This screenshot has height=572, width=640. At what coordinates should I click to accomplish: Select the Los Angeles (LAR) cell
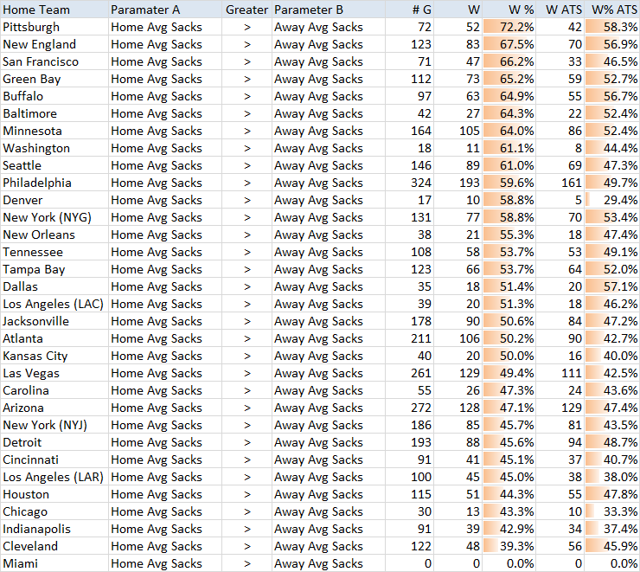click(x=54, y=477)
